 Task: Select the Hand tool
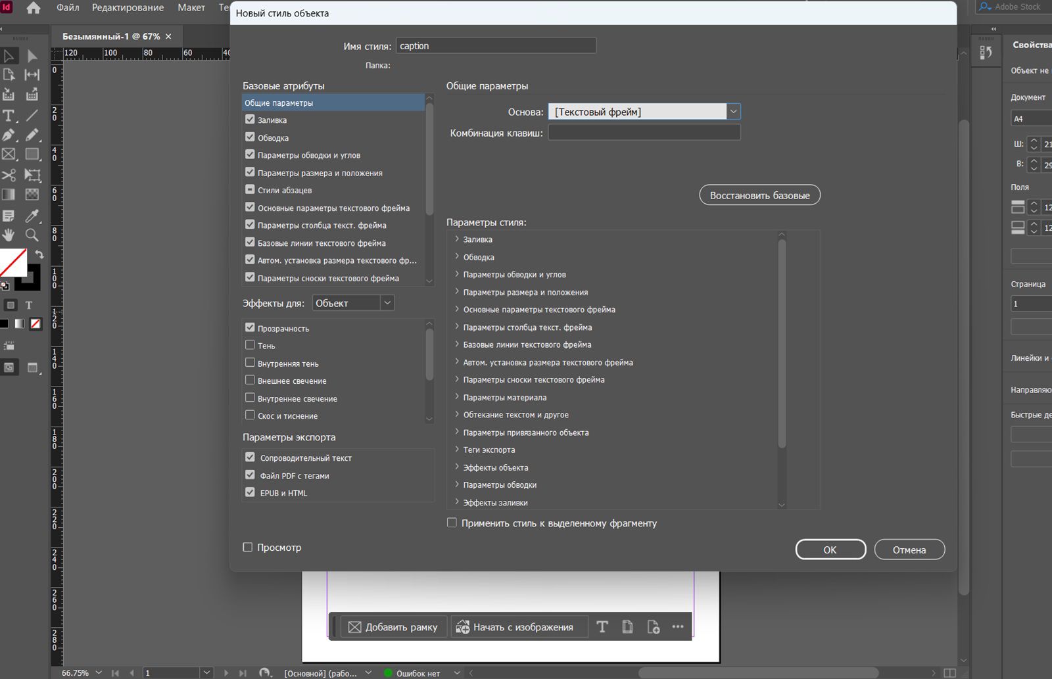[x=9, y=235]
